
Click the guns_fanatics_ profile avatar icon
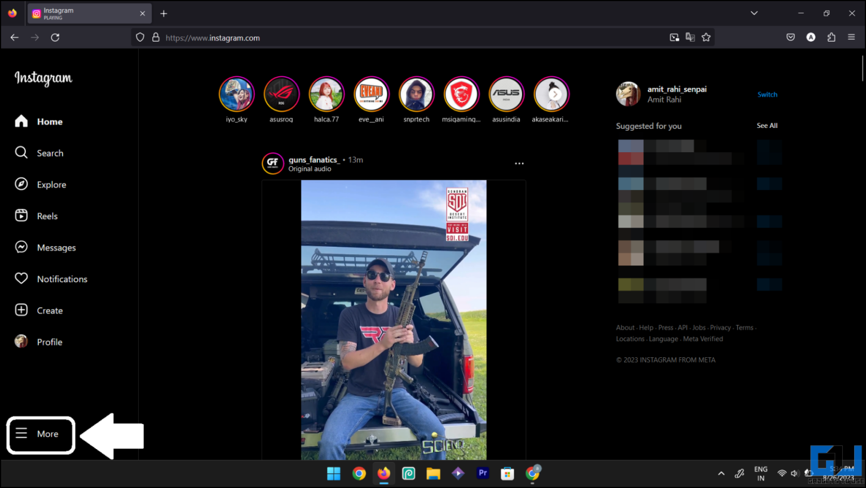(273, 163)
